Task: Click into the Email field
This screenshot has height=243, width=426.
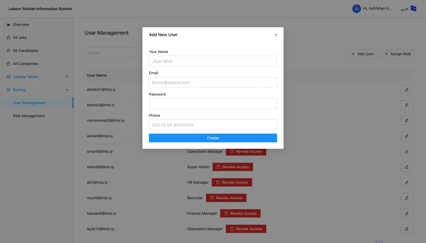Action: pos(213,83)
